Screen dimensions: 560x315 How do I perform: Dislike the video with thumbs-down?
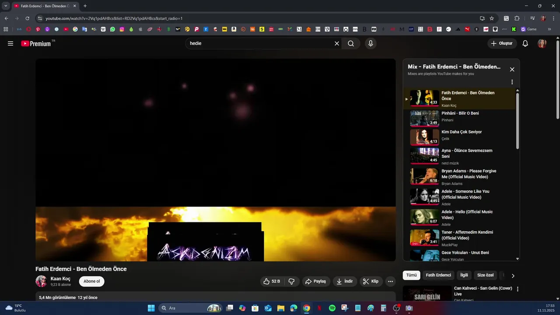point(292,281)
